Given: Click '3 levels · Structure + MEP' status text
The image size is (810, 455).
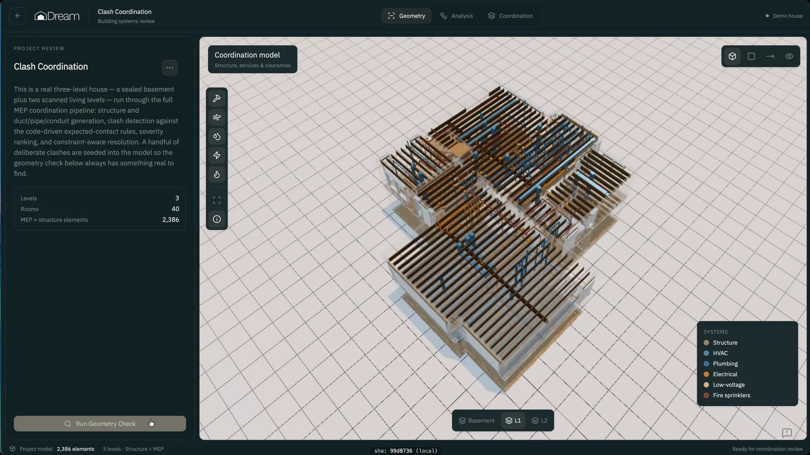Looking at the screenshot, I should point(133,449).
